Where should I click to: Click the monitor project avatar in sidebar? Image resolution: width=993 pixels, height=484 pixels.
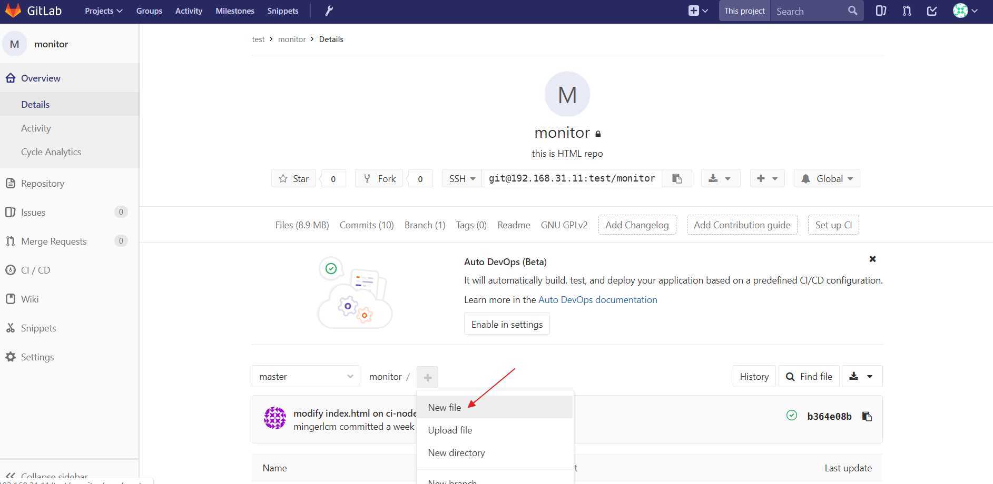click(14, 44)
